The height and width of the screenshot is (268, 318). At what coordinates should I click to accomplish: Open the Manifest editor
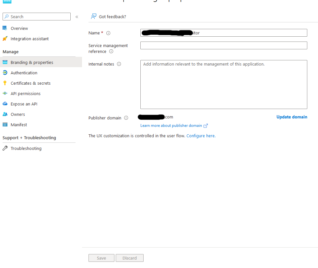pos(19,125)
